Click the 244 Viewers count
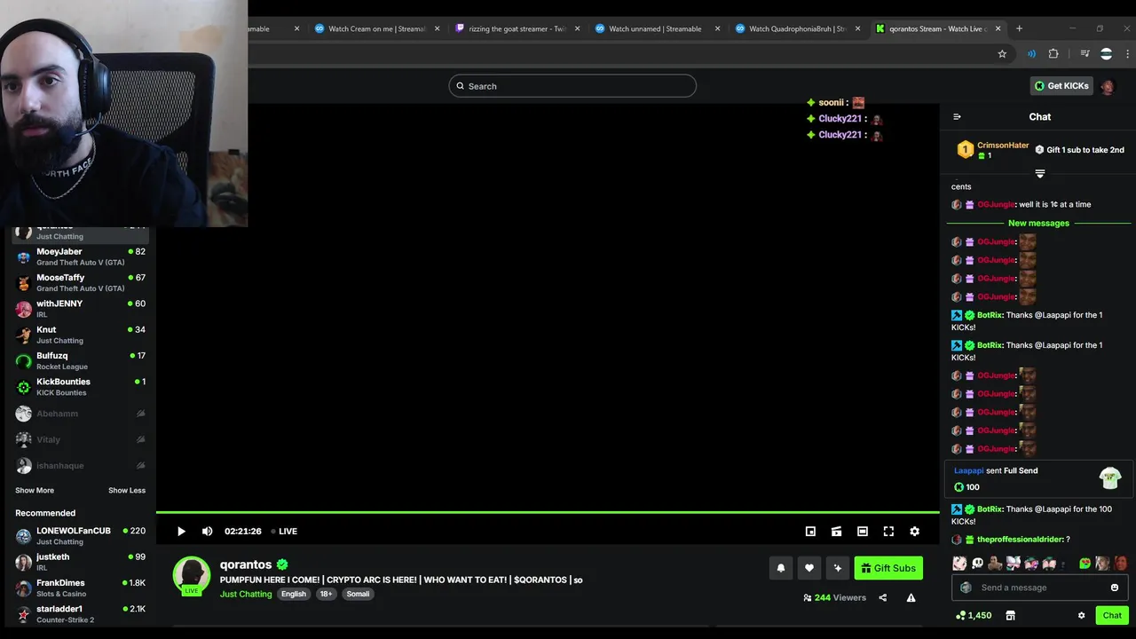 pyautogui.click(x=834, y=598)
